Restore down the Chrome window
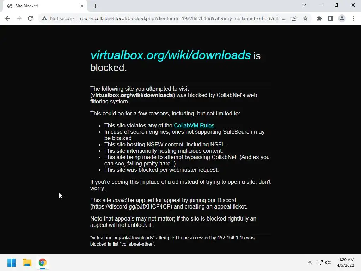The height and width of the screenshot is (271, 361). click(x=337, y=5)
